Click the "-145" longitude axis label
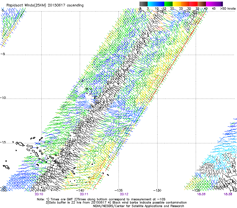This screenshot has height=208, width=237. click(x=41, y=190)
